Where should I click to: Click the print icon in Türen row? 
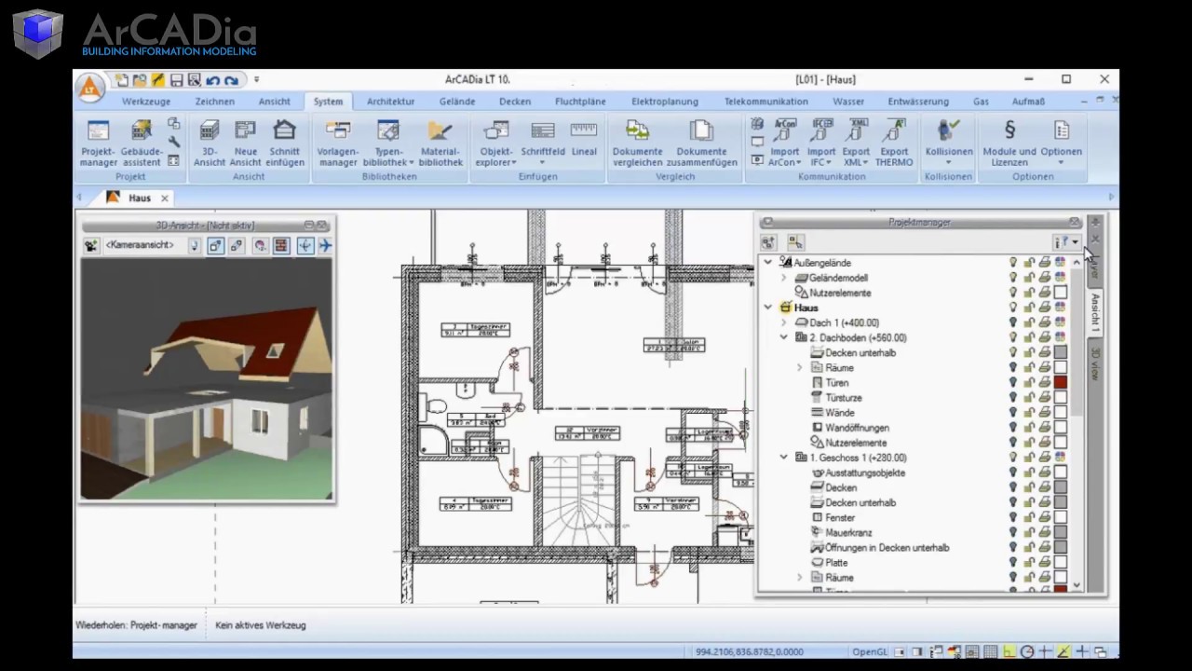[1045, 383]
